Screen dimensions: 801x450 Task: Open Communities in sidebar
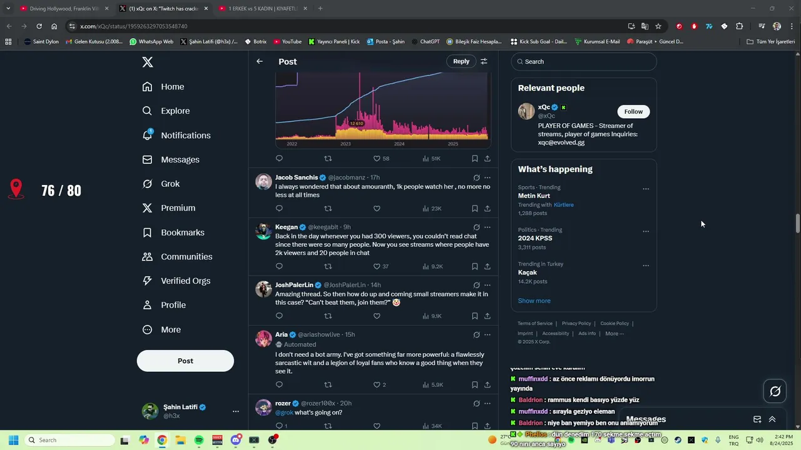[177, 257]
